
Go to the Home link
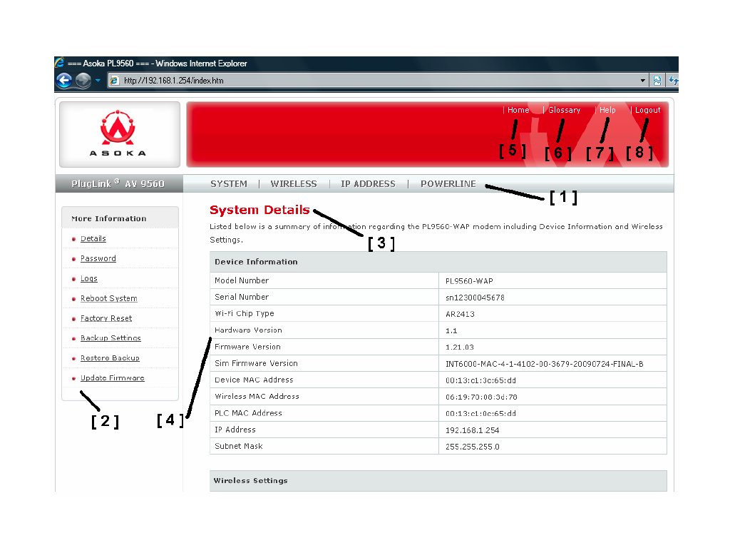[518, 111]
